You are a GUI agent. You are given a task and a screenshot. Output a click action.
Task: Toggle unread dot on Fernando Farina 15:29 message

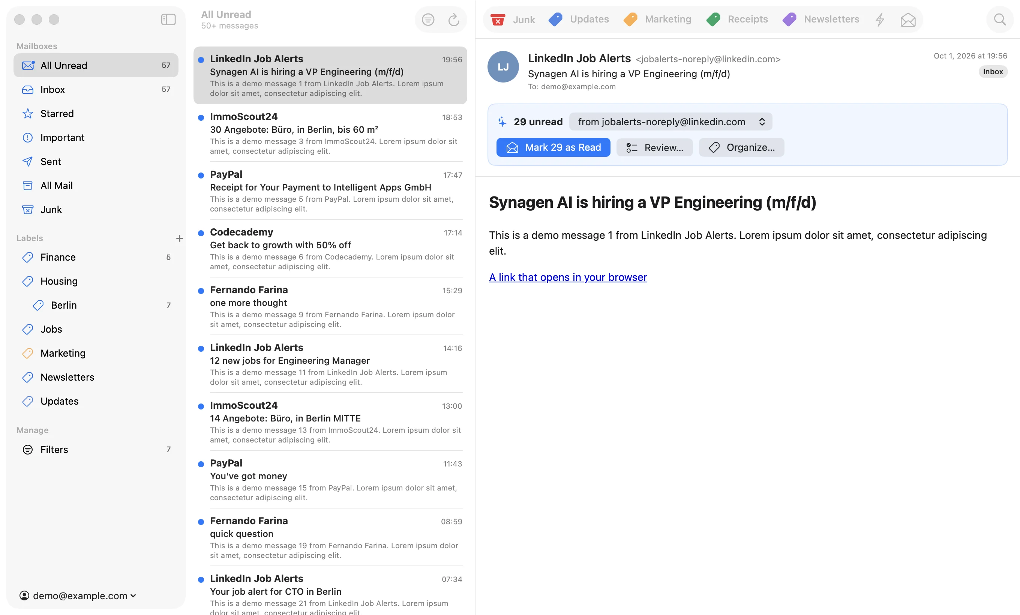tap(201, 291)
